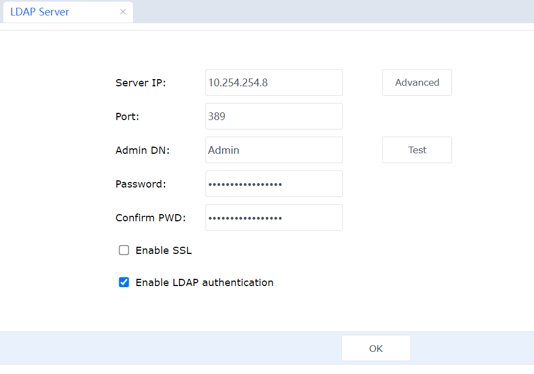This screenshot has height=374, width=534.
Task: Click the empty tab bar beside LDAP Server
Action: point(332,12)
